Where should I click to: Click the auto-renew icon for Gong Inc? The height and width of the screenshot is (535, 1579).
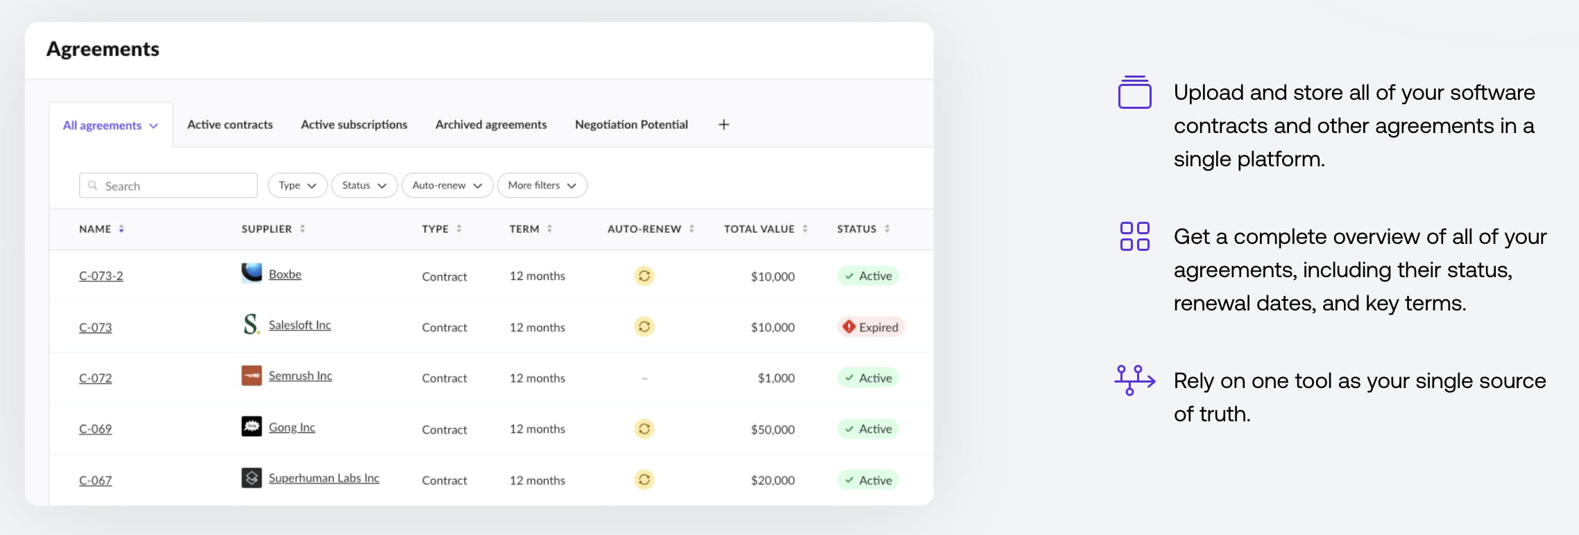pos(645,429)
